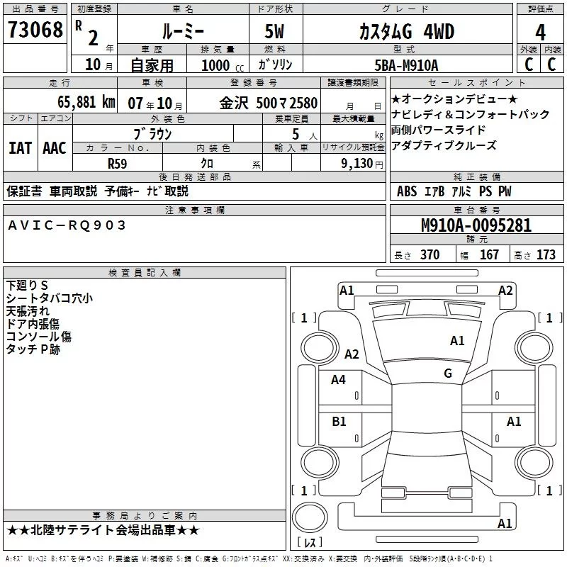Click the shift type IAT
567x567 pixels.
tap(20, 148)
